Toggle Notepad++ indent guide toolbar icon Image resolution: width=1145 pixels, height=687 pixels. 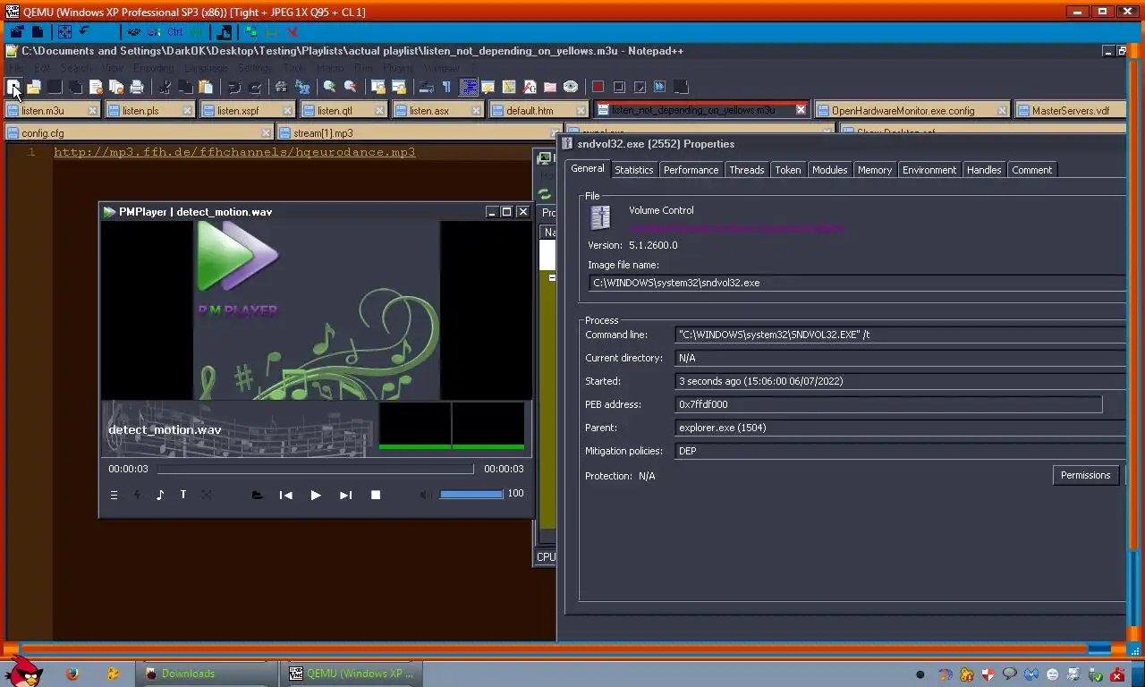pos(468,87)
